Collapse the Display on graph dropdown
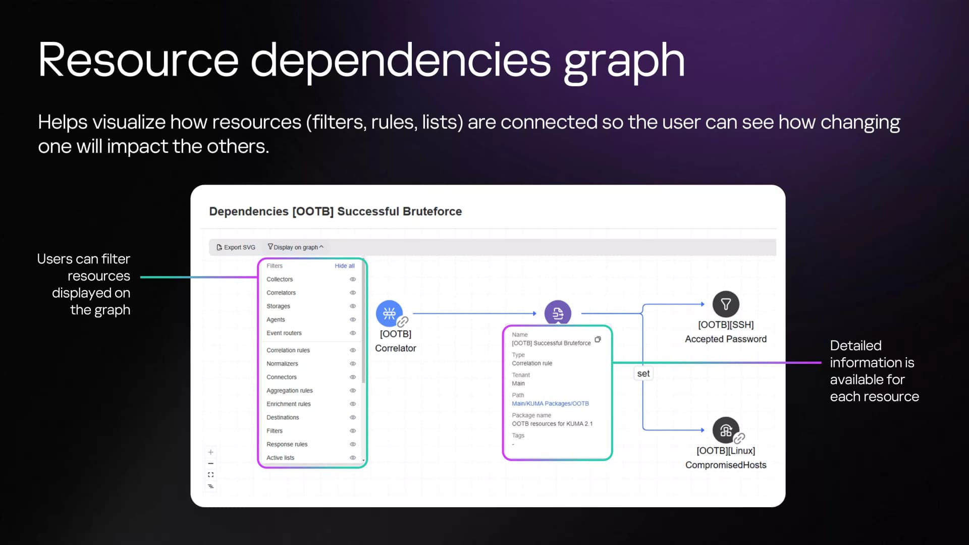 [296, 247]
